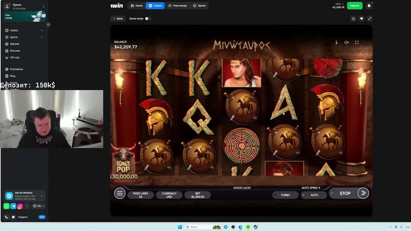This screenshot has width=411, height=231.
Task: Open Markets in the sidebar
Action: (x=15, y=44)
